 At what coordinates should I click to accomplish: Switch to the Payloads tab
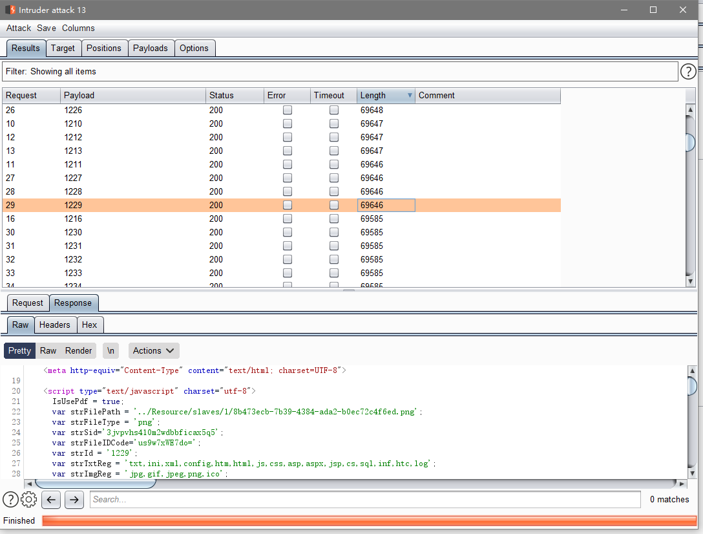[x=151, y=48]
